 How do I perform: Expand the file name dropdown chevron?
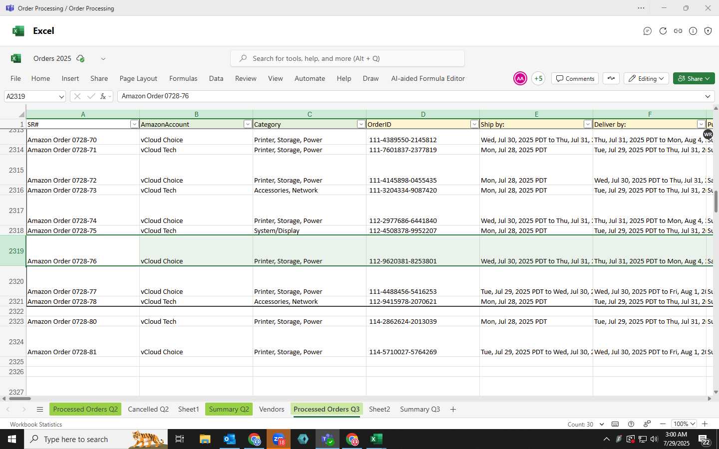[x=103, y=59]
